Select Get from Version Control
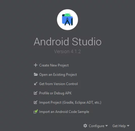Image resolution: width=135 pixels, height=131 pixels. tap(58, 84)
